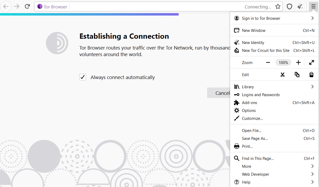Screen dimensions: 319x187
Task: Expand Sign in to Tor Browser submenu
Action: [312, 18]
